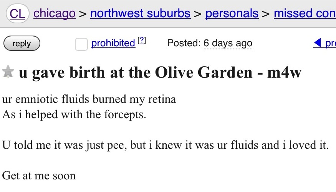
Task: Show exact date from '6 days ago'
Action: coord(228,43)
